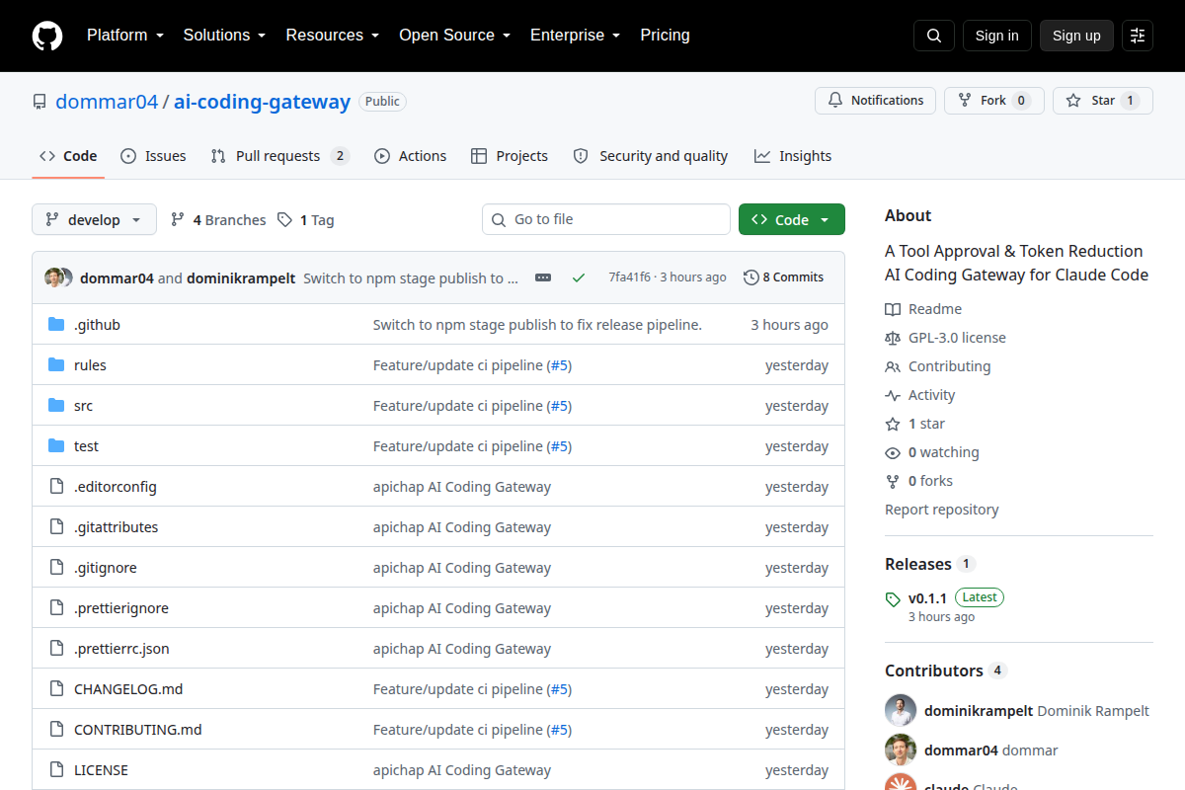Open the Solutions menu

pyautogui.click(x=224, y=36)
